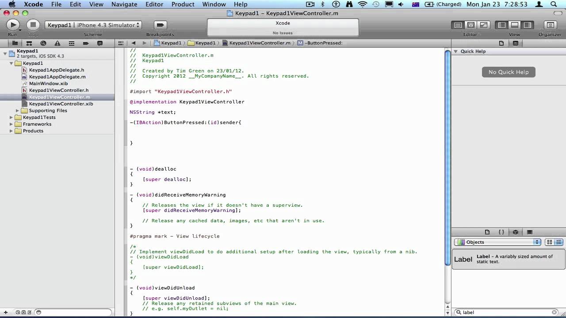Open the related files grid icon
Image resolution: width=566 pixels, height=318 pixels.
click(120, 43)
